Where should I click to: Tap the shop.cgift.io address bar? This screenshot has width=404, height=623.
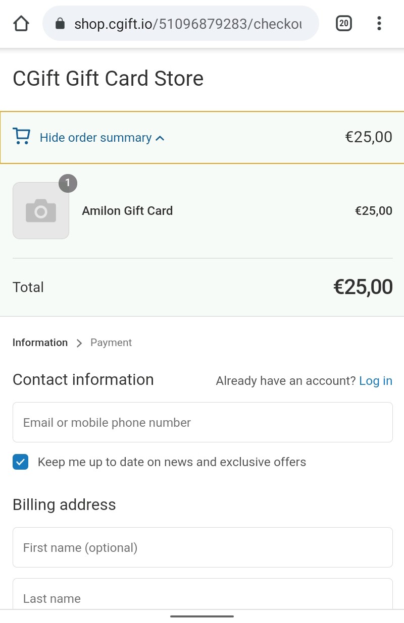point(187,23)
